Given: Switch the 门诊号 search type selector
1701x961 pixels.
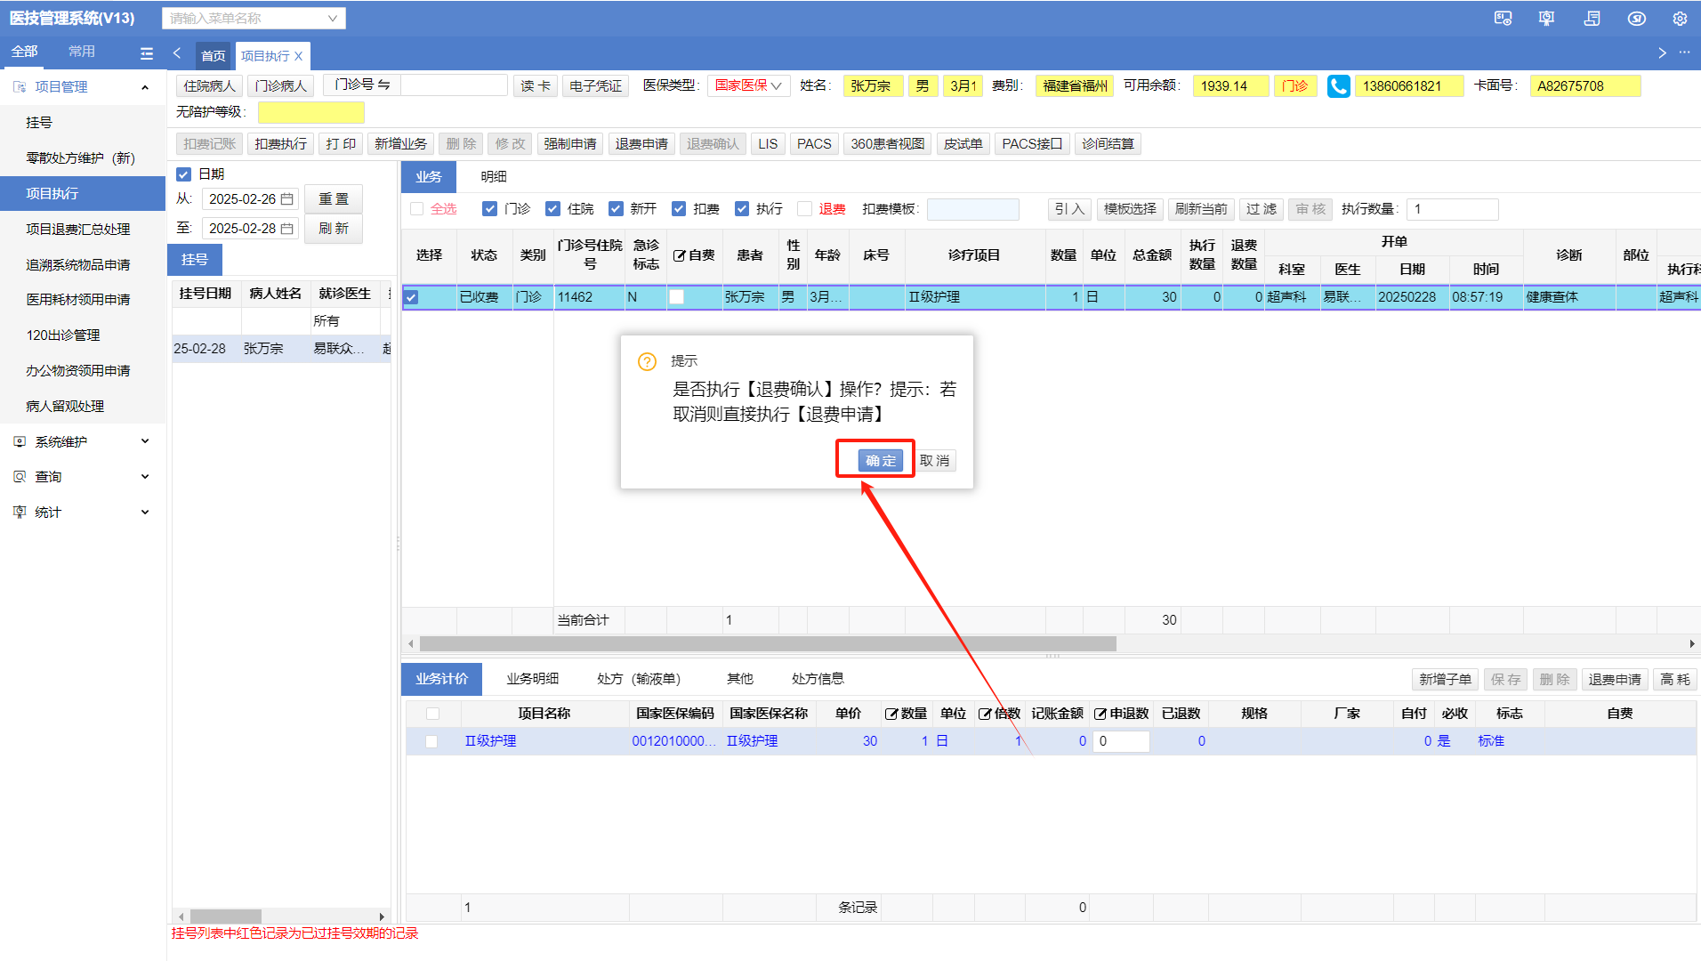Looking at the screenshot, I should pos(362,85).
